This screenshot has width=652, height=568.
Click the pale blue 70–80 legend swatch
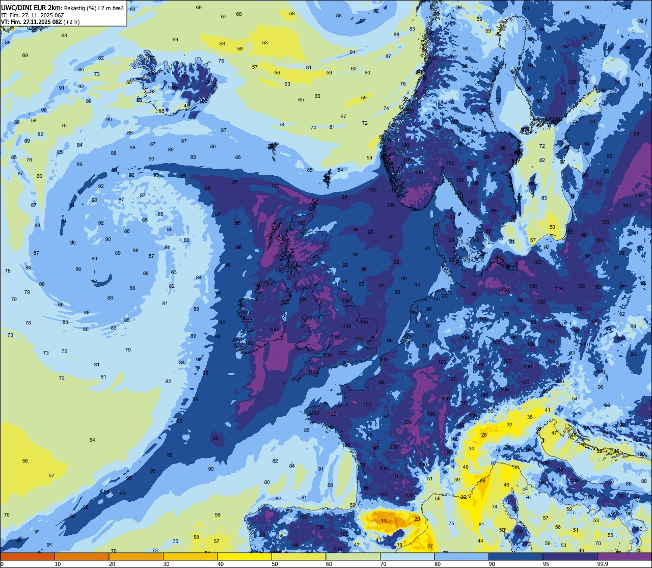click(x=407, y=556)
